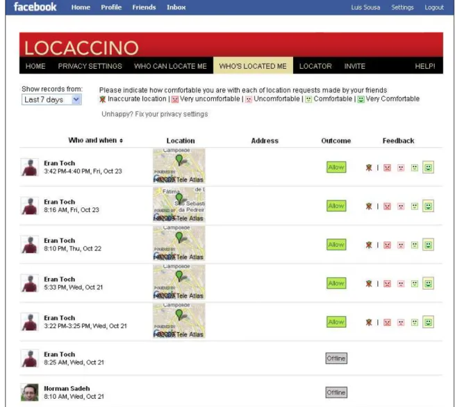Open Locaccino HOME tab
This screenshot has width=455, height=407.
[35, 66]
